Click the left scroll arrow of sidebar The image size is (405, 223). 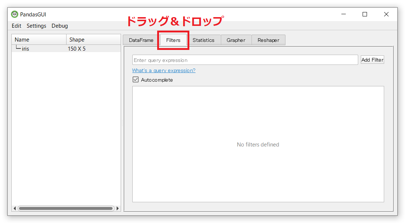point(15,208)
